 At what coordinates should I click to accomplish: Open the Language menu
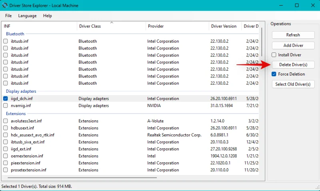point(27,16)
